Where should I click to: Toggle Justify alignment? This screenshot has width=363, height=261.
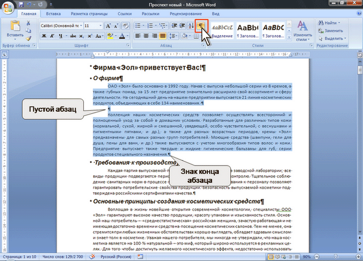[163, 36]
